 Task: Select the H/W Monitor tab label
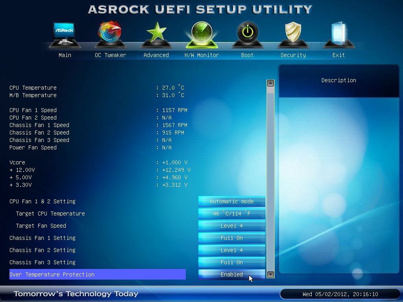tap(202, 55)
